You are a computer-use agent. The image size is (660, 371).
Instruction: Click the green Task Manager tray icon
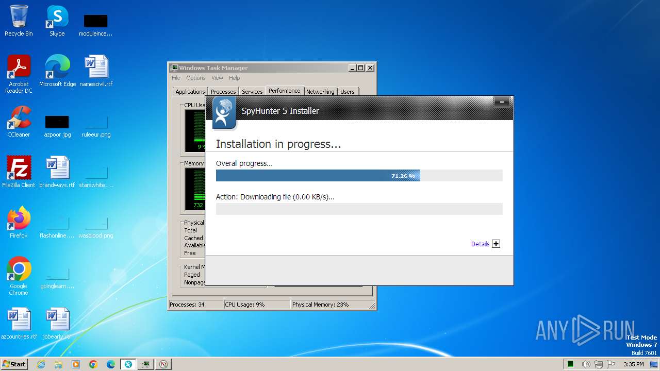(571, 364)
